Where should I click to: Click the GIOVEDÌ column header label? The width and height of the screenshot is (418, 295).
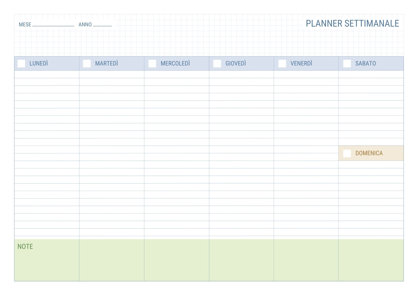pyautogui.click(x=236, y=63)
